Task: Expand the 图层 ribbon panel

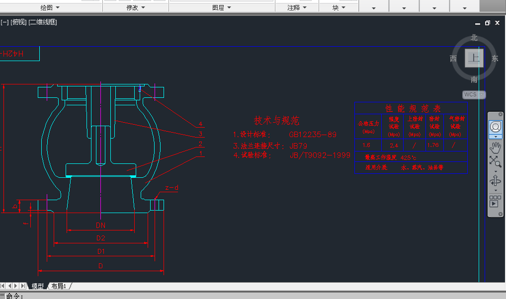Action: pyautogui.click(x=222, y=7)
